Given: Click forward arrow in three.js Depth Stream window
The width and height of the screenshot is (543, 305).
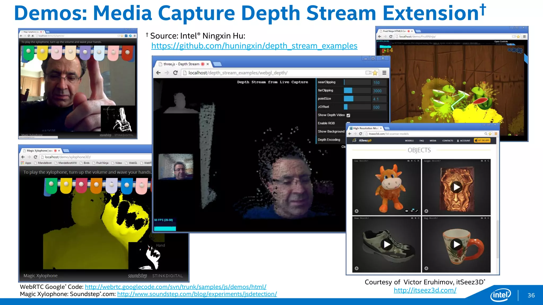Looking at the screenshot, I should [x=167, y=73].
